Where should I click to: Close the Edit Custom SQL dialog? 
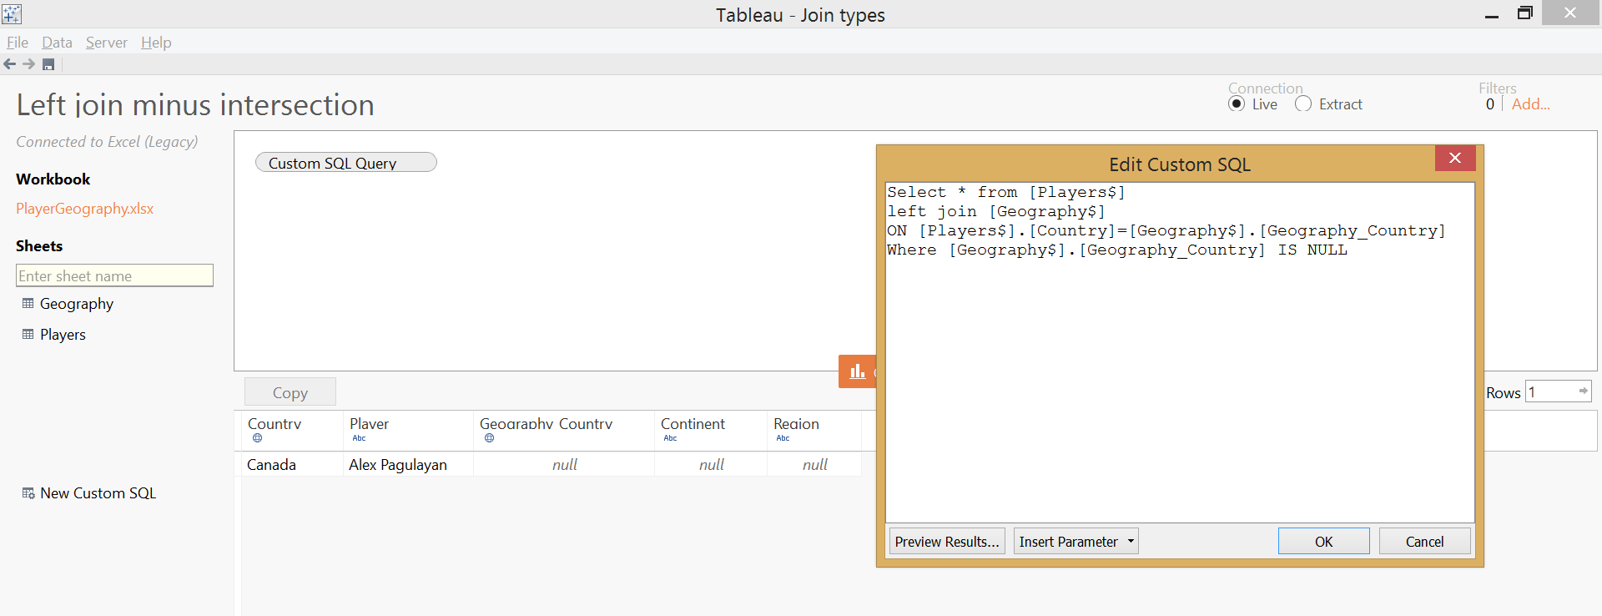point(1455,158)
